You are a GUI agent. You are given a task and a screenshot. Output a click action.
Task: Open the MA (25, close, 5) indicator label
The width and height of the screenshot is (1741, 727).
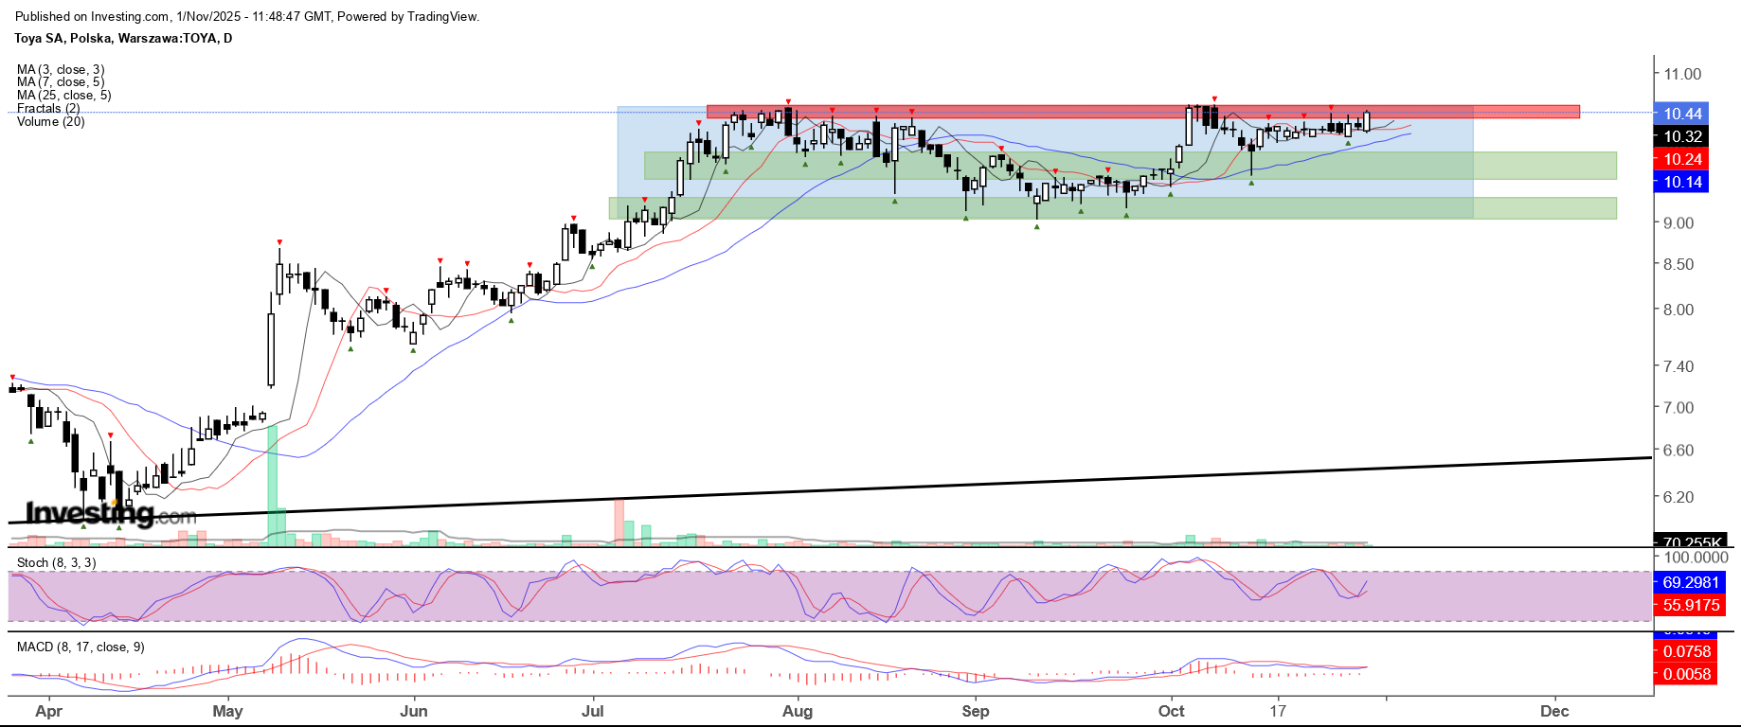[63, 96]
